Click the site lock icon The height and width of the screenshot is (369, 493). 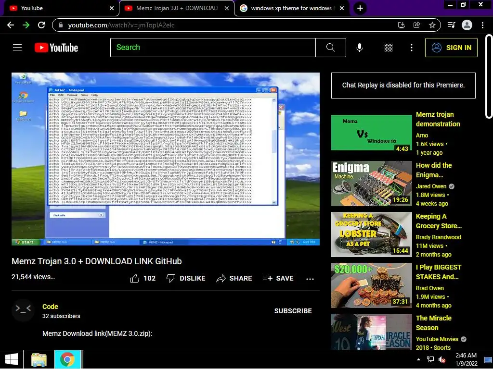pos(61,25)
